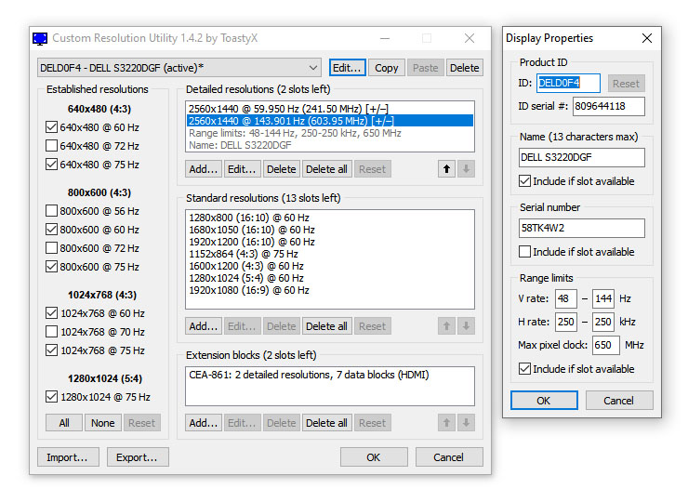Select 1280x800 (16:10) @ 60 Hz row
This screenshot has width=688, height=502.
click(x=330, y=218)
